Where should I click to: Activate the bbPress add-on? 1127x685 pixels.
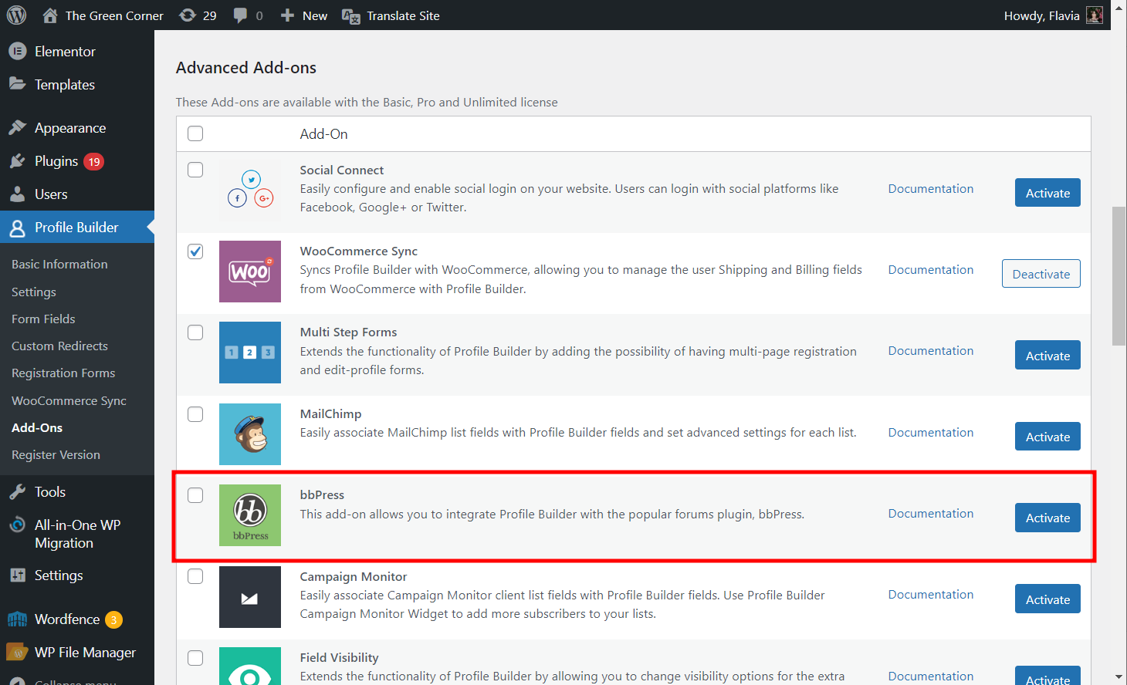point(1047,518)
